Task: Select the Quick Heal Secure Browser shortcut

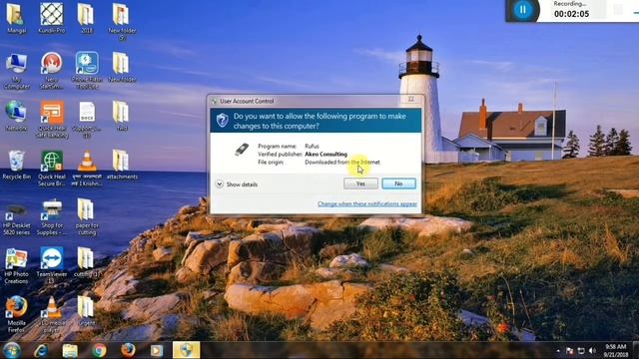Action: 52,169
